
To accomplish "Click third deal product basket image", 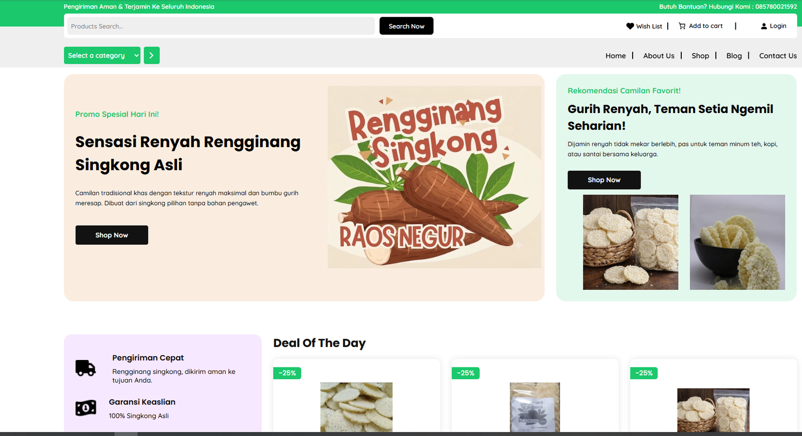I will click(x=713, y=410).
